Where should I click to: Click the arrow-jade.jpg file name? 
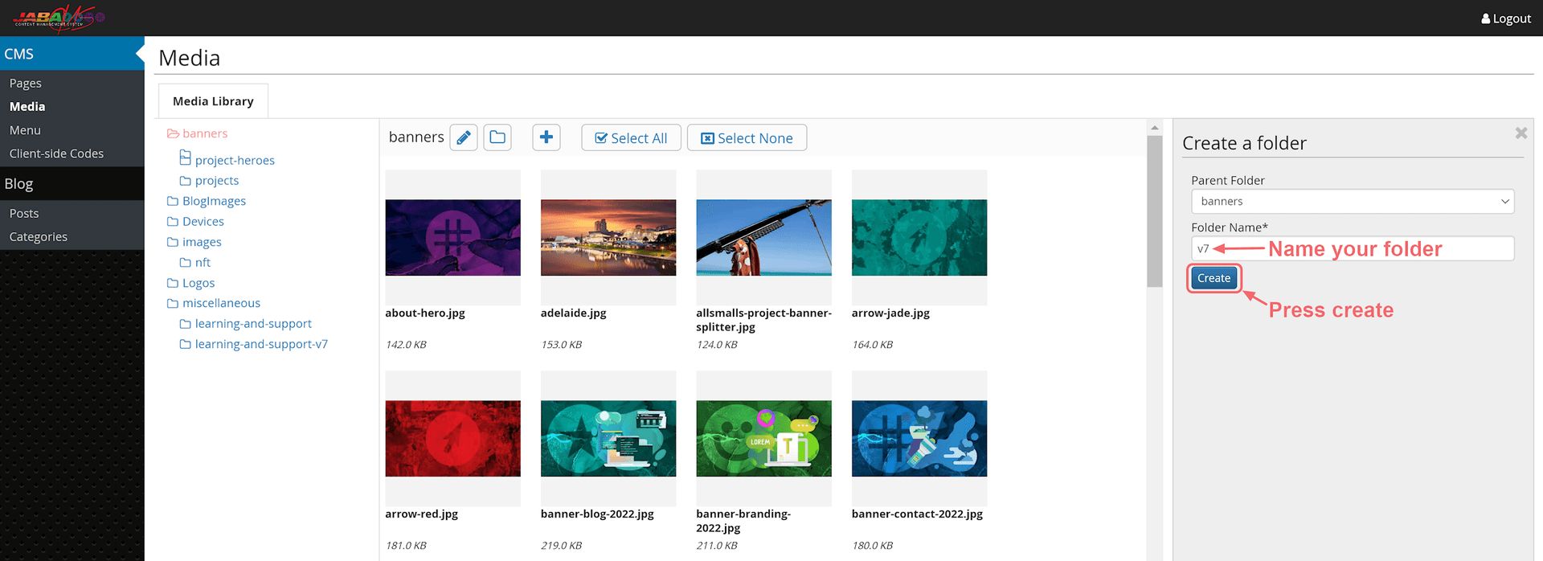[x=890, y=313]
